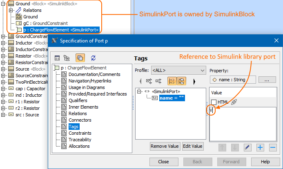Click the link icon next to HTML
Viewport: 283px width, 169px height.
234,102
